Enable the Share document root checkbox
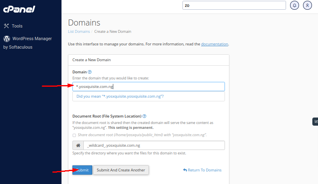The image size is (318, 184). (74, 135)
